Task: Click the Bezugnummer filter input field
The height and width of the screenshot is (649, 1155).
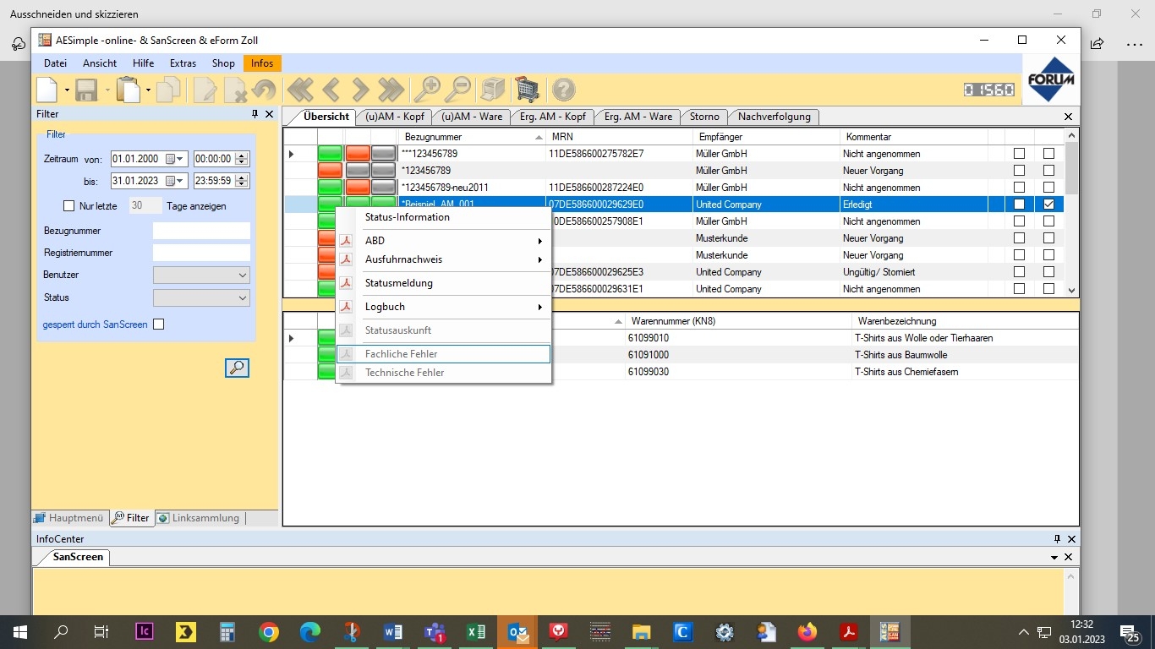Action: tap(201, 231)
